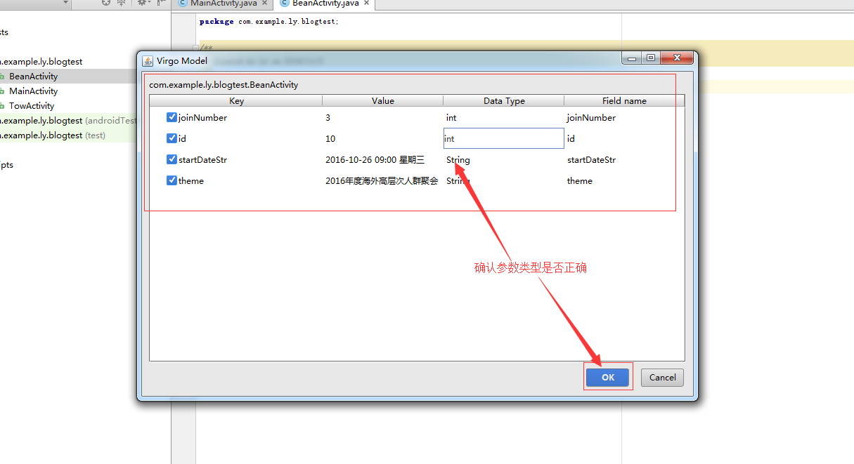The height and width of the screenshot is (464, 854).
Task: Close the BeanActivity.java tab
Action: [x=366, y=4]
